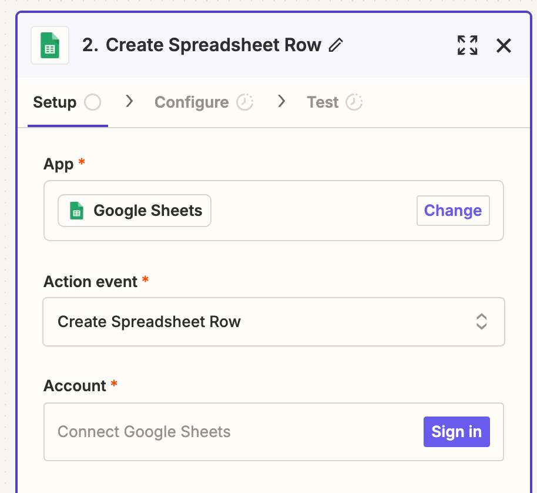Screen dimensions: 537x493
Task: Click the small Google Sheets icon in the app chip
Action: pos(77,211)
